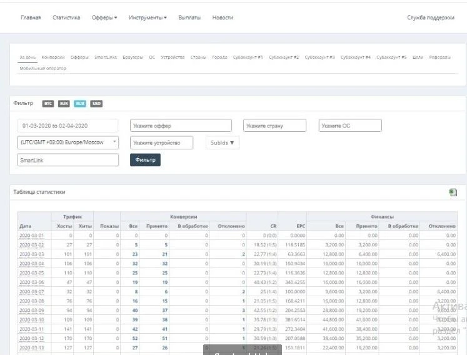
Task: Open date 2020-03-13 row link
Action: tap(31, 348)
